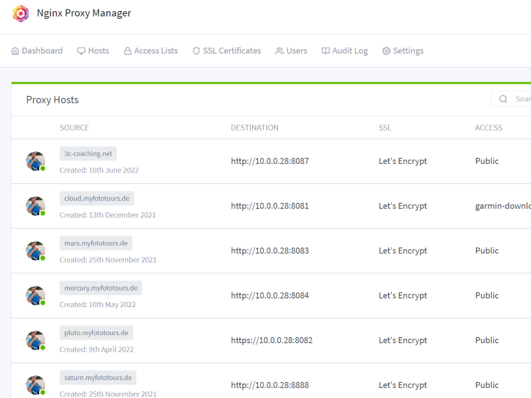Click destination http://10.0.0.28:8087
The image size is (531, 398).
click(x=270, y=161)
